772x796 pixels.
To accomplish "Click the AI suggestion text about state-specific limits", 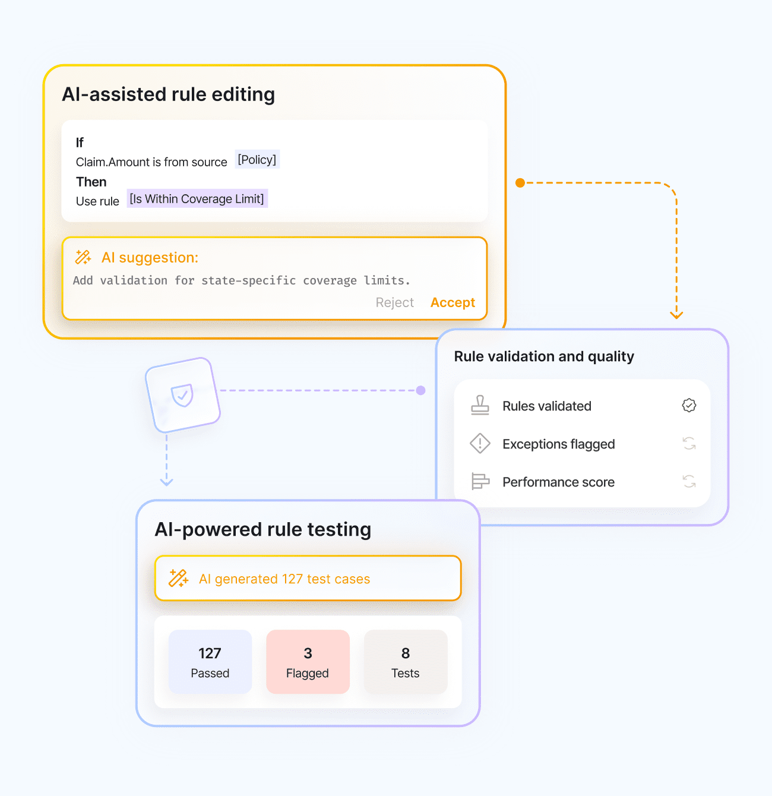I will coord(241,280).
